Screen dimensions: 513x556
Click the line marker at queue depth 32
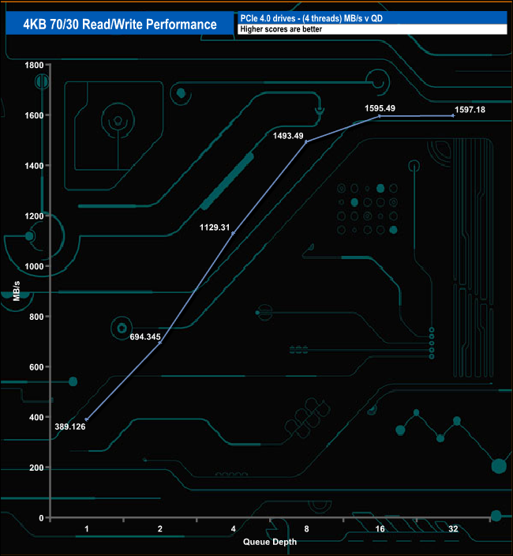point(453,115)
